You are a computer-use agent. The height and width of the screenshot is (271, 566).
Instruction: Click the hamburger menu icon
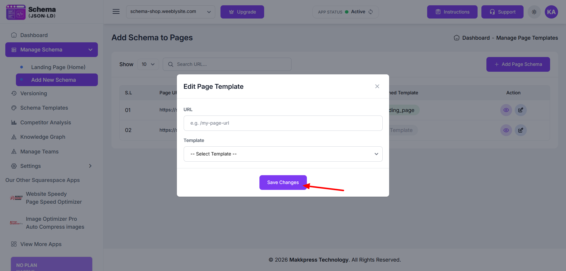(116, 12)
